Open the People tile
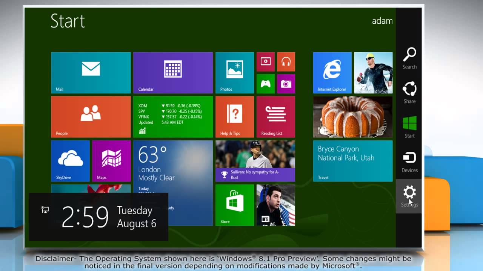483x271 pixels. (91, 117)
